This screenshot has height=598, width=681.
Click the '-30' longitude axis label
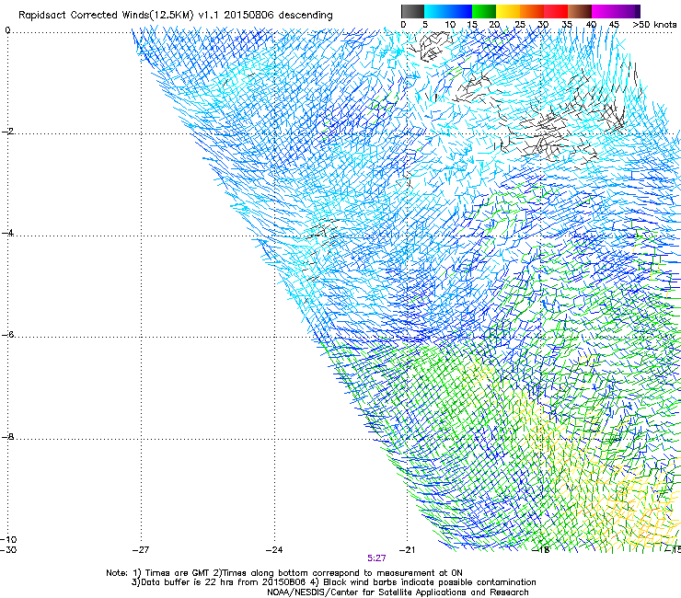[8, 549]
